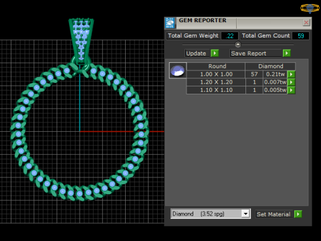Collapse the panel using the round arrow toggle
Screen dimensions: 321x241
pos(238,44)
